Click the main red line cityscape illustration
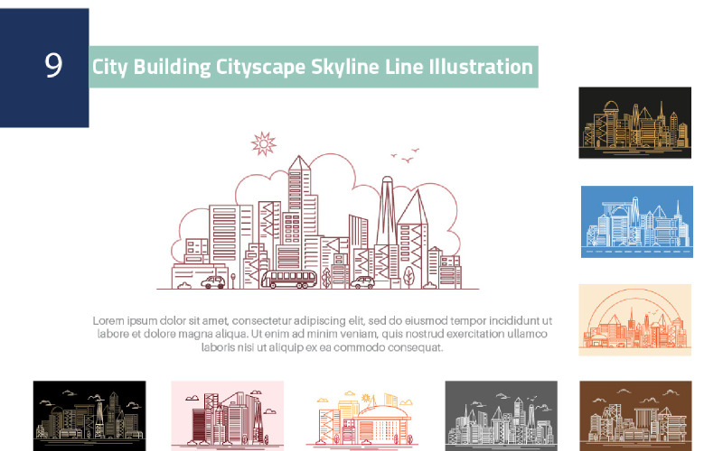 [x=318, y=211]
